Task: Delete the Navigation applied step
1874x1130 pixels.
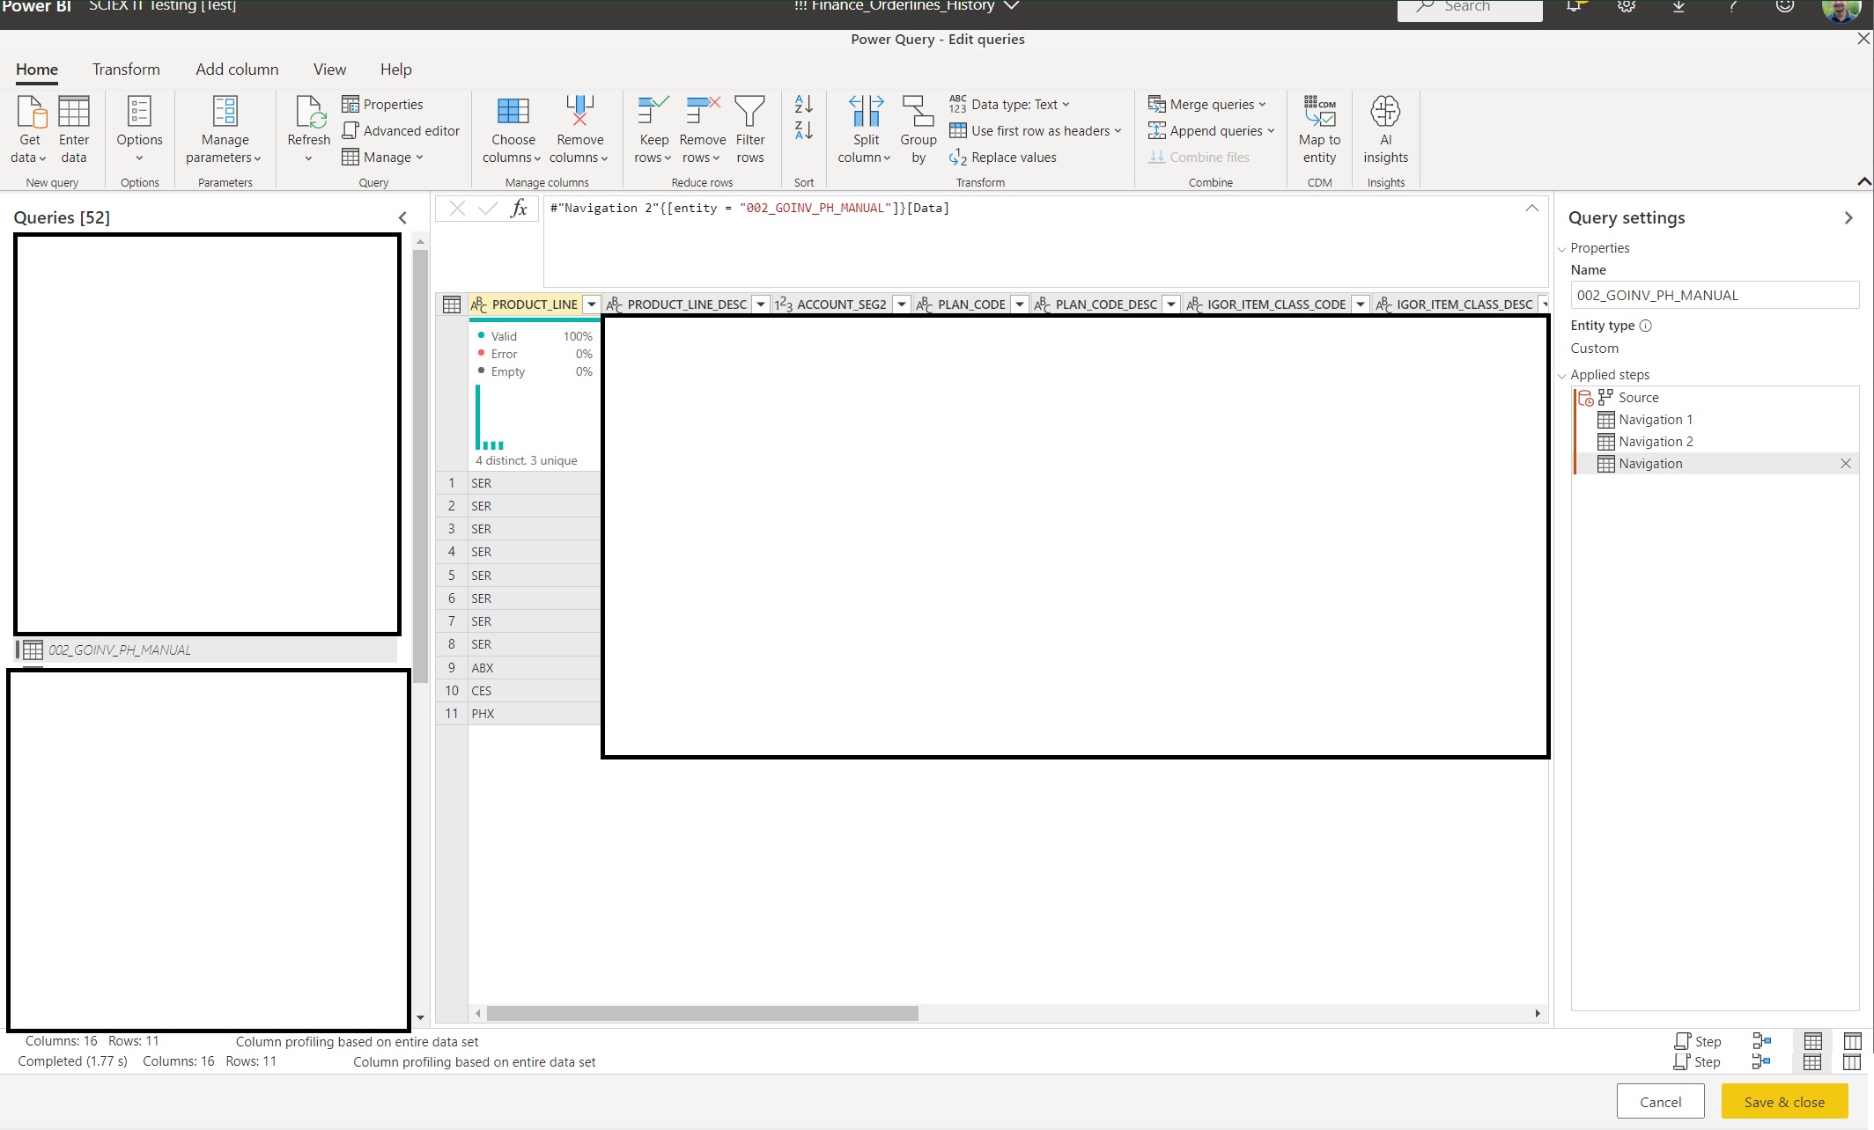Action: [1846, 464]
